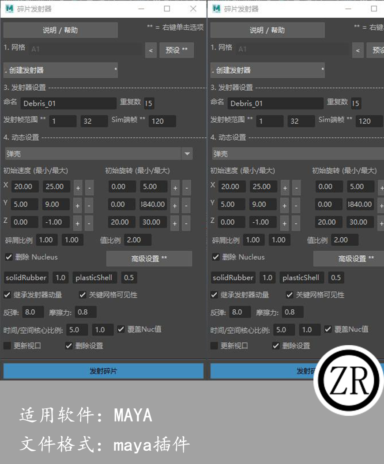
Task: Uncheck the 覆盖Nuc值 checkbox
Action: tap(120, 329)
